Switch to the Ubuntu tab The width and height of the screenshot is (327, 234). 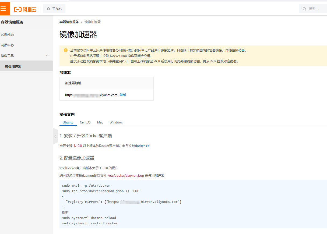click(68, 122)
